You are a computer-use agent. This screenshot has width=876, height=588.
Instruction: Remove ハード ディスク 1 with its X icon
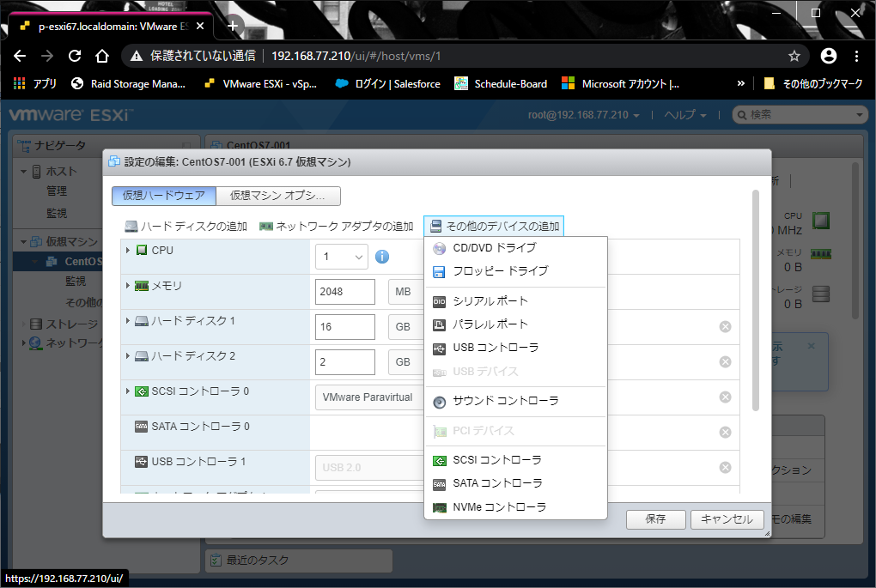725,327
